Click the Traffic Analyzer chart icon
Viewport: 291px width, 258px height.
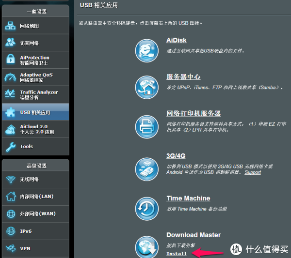point(10,94)
